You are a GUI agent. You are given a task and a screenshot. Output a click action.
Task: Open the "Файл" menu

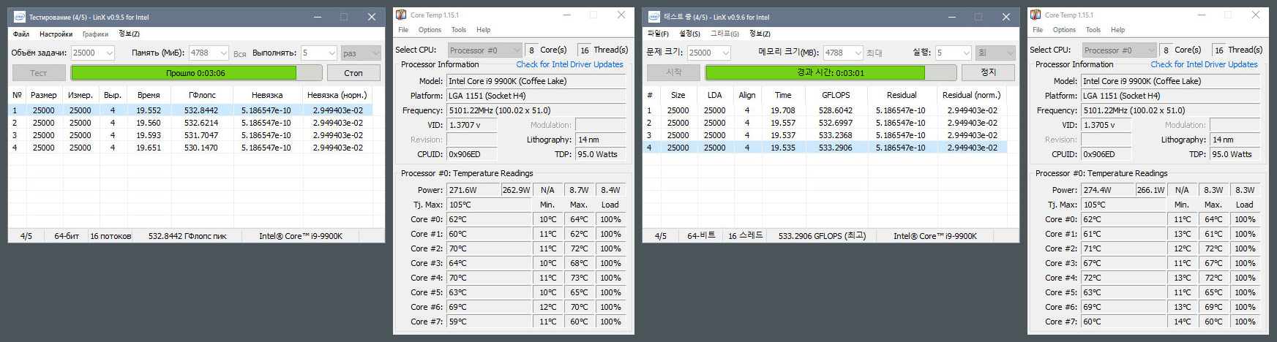21,34
